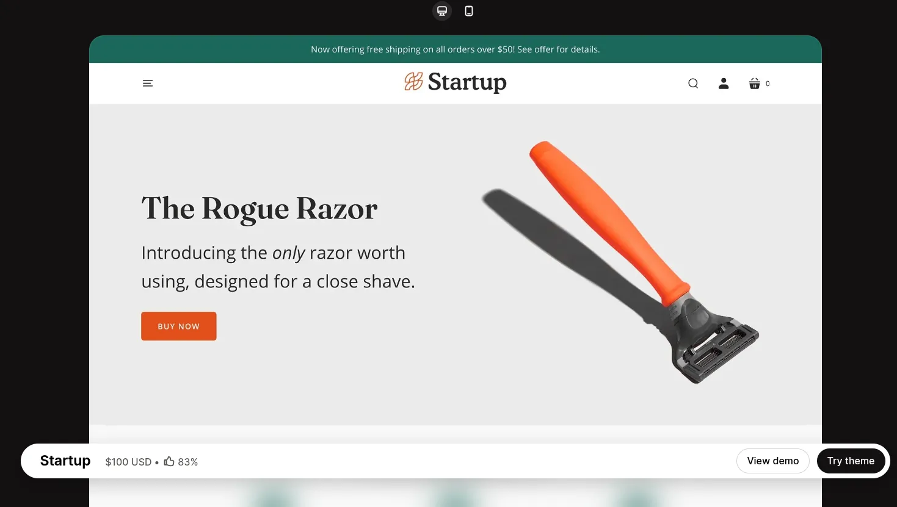Click the free shipping announcement bar

click(x=456, y=49)
